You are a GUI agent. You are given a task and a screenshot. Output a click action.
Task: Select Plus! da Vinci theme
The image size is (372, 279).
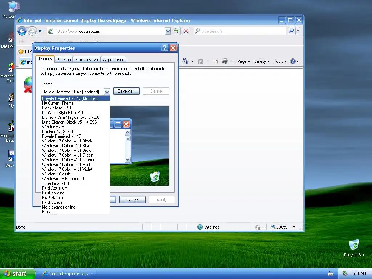(x=76, y=193)
